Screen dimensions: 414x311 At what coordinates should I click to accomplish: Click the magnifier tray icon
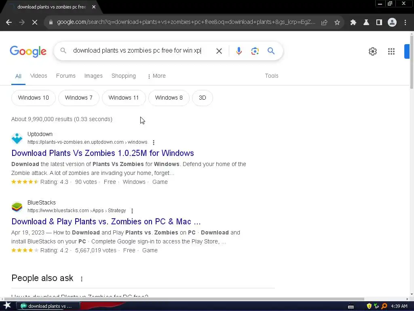coord(384,306)
